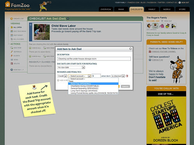The height and width of the screenshot is (145, 194).
Task: Switch to the Family tab
Action: click(x=152, y=9)
